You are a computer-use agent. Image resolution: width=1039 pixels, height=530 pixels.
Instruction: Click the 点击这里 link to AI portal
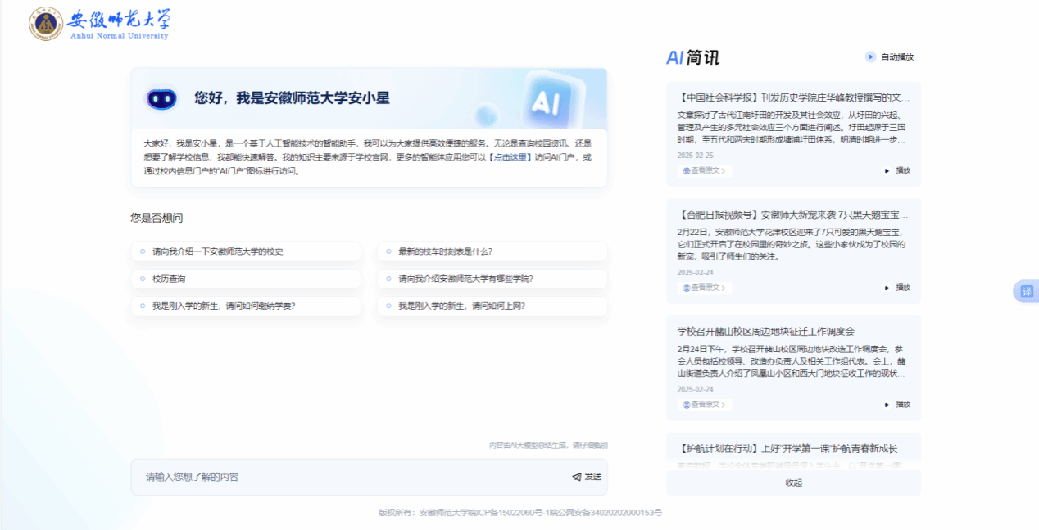510,156
